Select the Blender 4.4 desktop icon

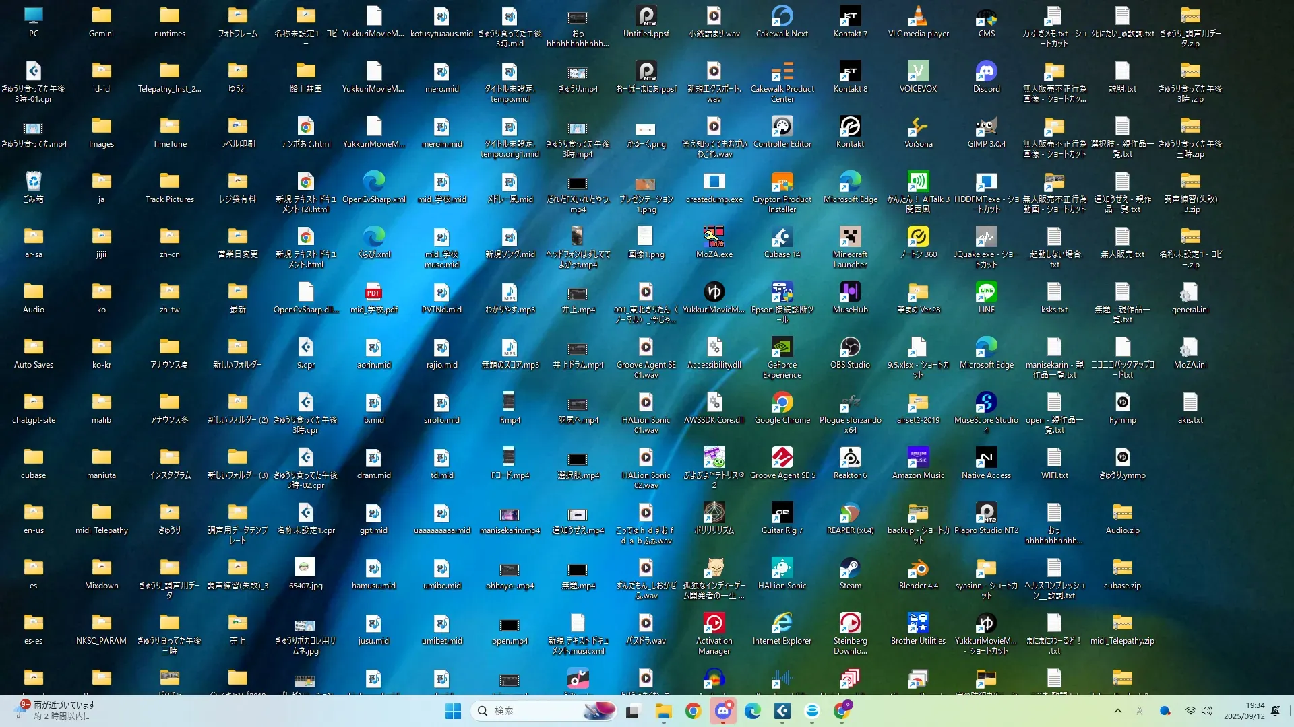pyautogui.click(x=918, y=569)
